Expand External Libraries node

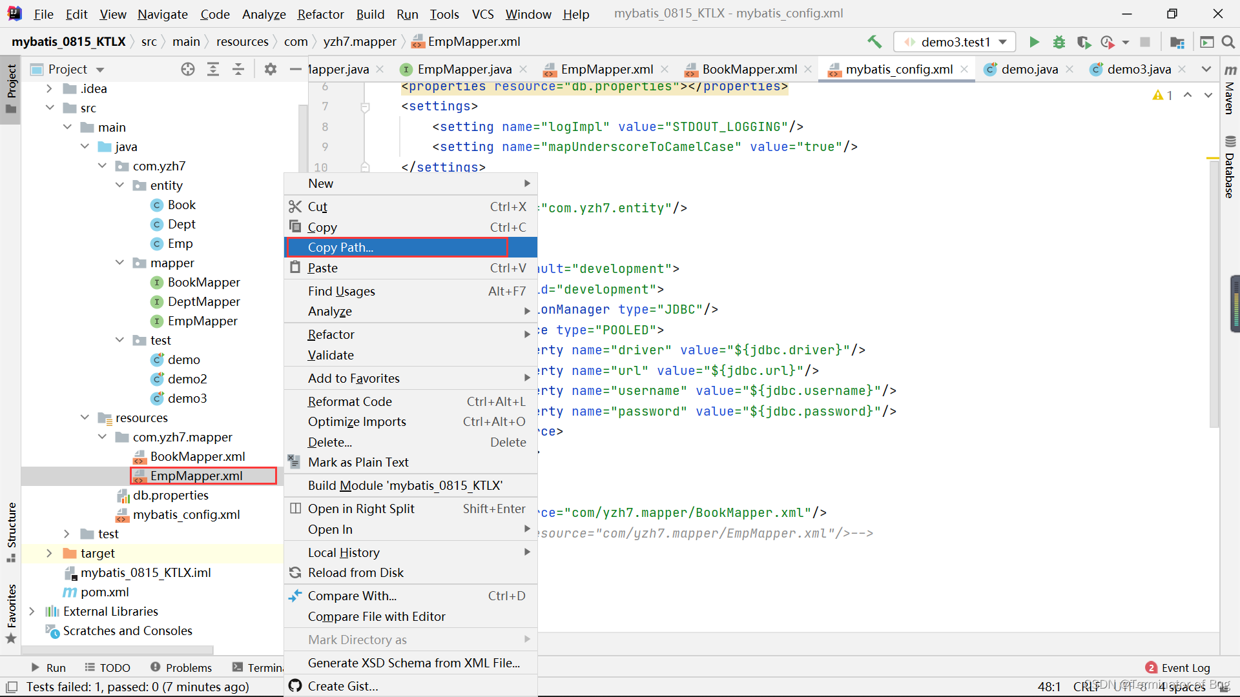pyautogui.click(x=32, y=611)
